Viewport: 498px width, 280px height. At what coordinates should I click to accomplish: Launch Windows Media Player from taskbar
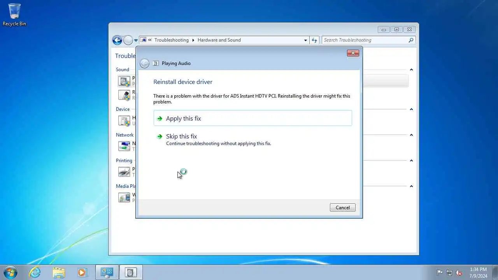point(82,272)
